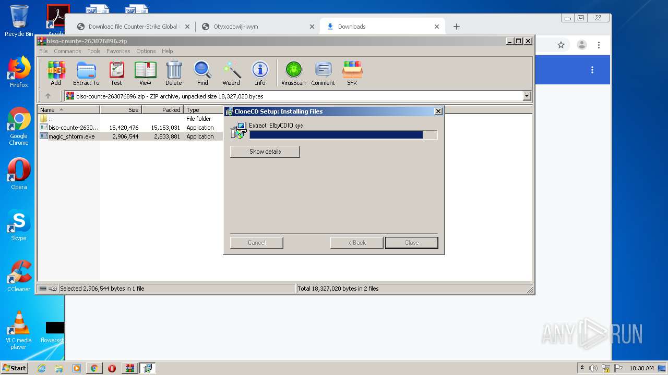Close the Otyxodowijiriwym tab
668x375 pixels.
312,27
